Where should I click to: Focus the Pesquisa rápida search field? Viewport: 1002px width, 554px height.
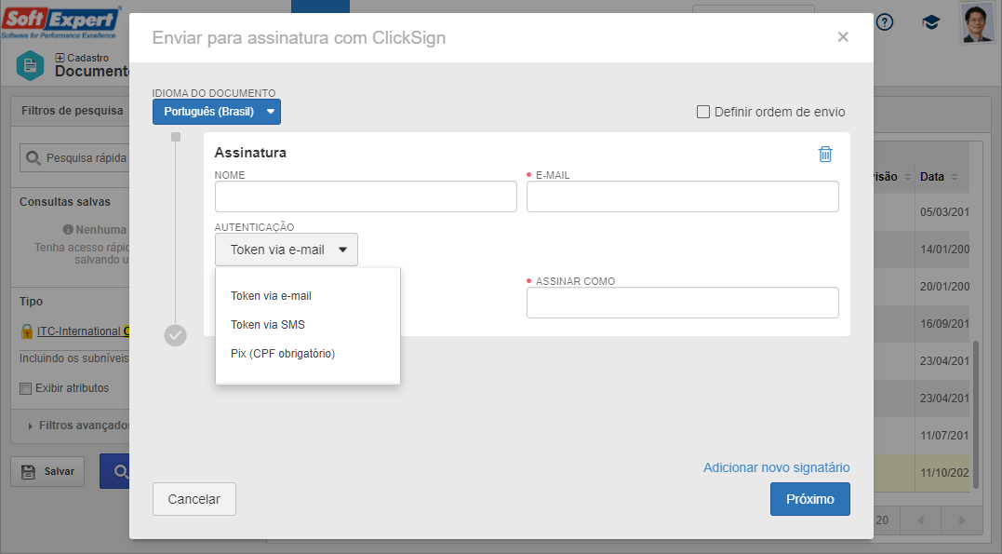click(x=74, y=158)
